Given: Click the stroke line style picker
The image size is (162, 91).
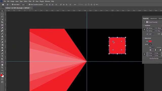Looking at the screenshot, I should (x=159, y=47).
